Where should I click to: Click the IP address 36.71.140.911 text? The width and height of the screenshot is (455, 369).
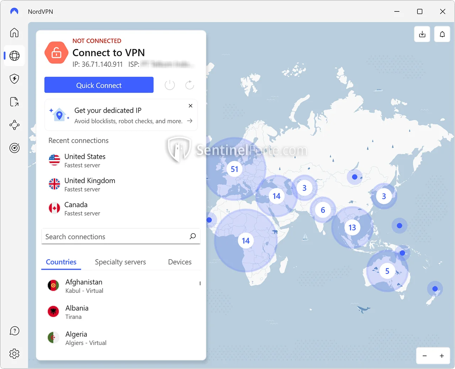97,64
